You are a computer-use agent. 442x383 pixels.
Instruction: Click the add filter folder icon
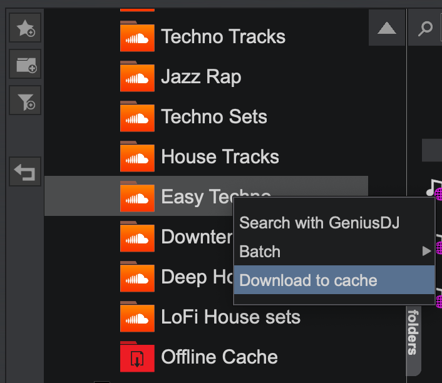25,101
